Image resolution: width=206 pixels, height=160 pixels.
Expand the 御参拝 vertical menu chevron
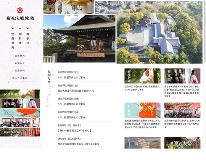(27, 28)
